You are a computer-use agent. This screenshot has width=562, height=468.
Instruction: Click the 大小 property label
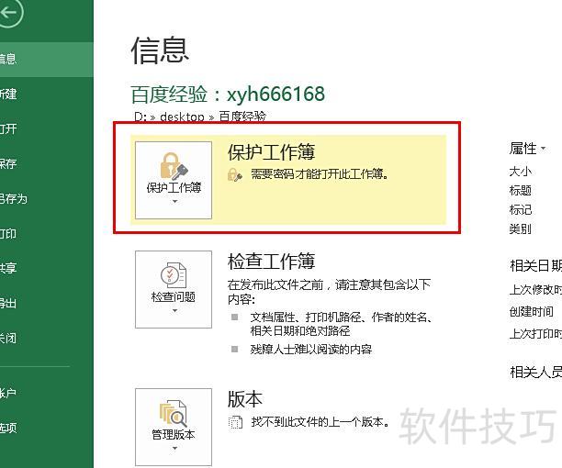(520, 172)
